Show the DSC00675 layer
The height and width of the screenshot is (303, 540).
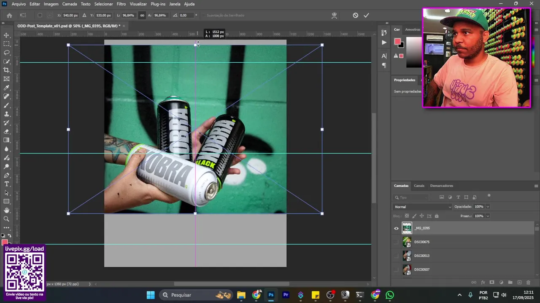tap(396, 242)
